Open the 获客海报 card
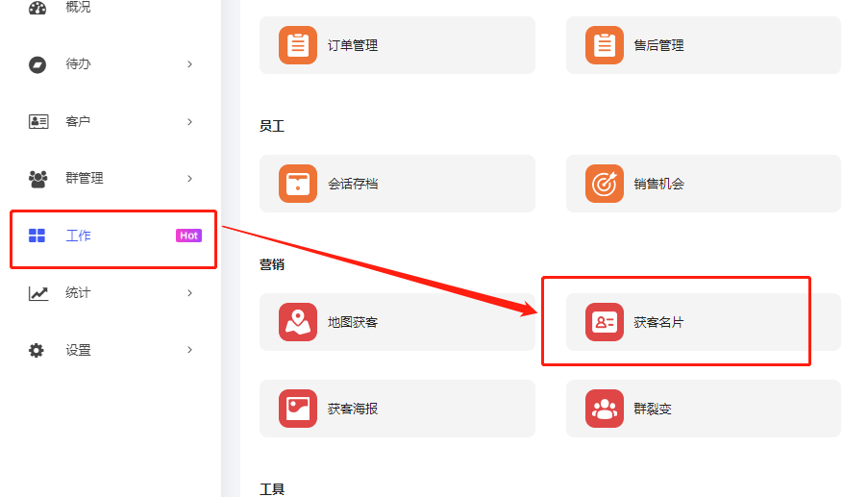The width and height of the screenshot is (868, 497). point(397,409)
